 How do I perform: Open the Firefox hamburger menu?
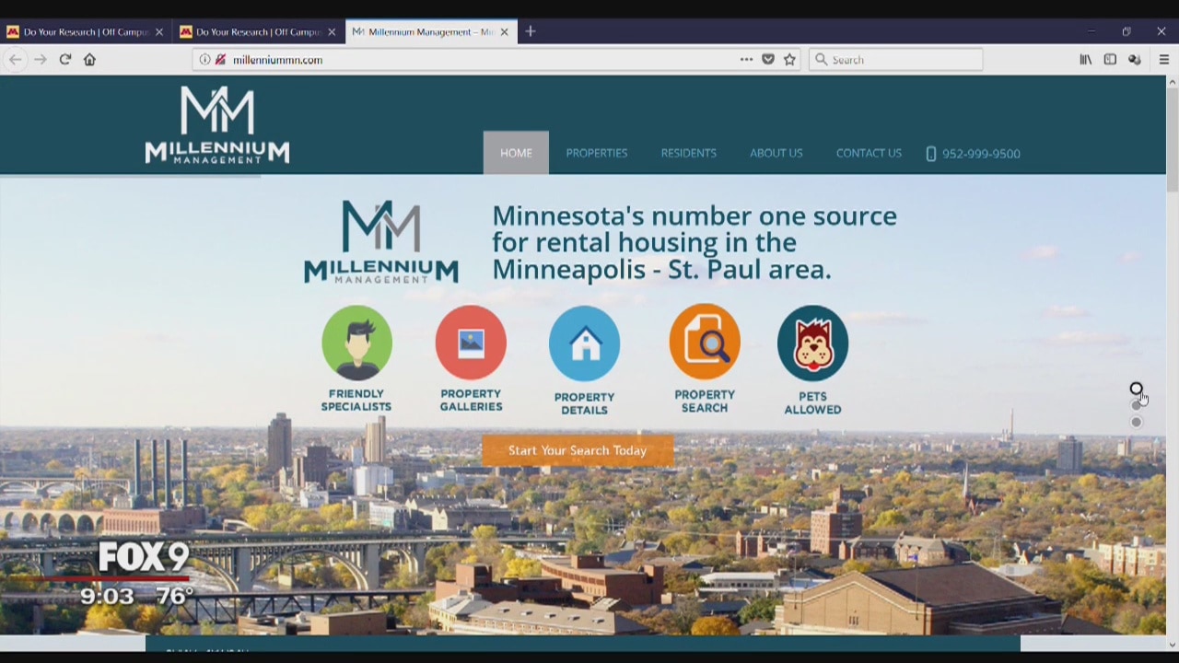(x=1163, y=59)
